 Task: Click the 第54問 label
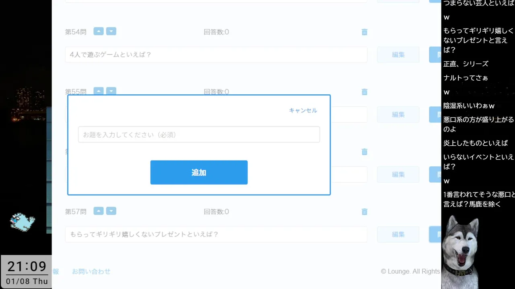tap(76, 32)
